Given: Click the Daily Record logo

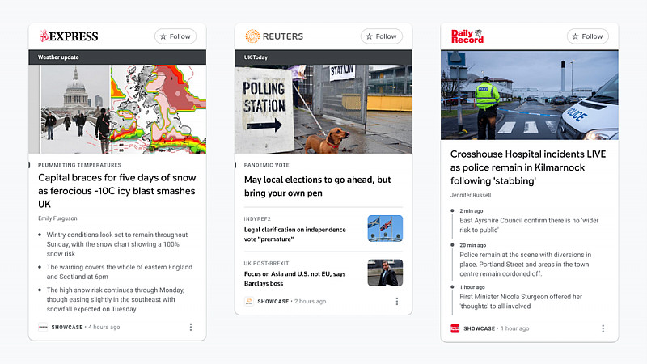Looking at the screenshot, I should point(467,36).
